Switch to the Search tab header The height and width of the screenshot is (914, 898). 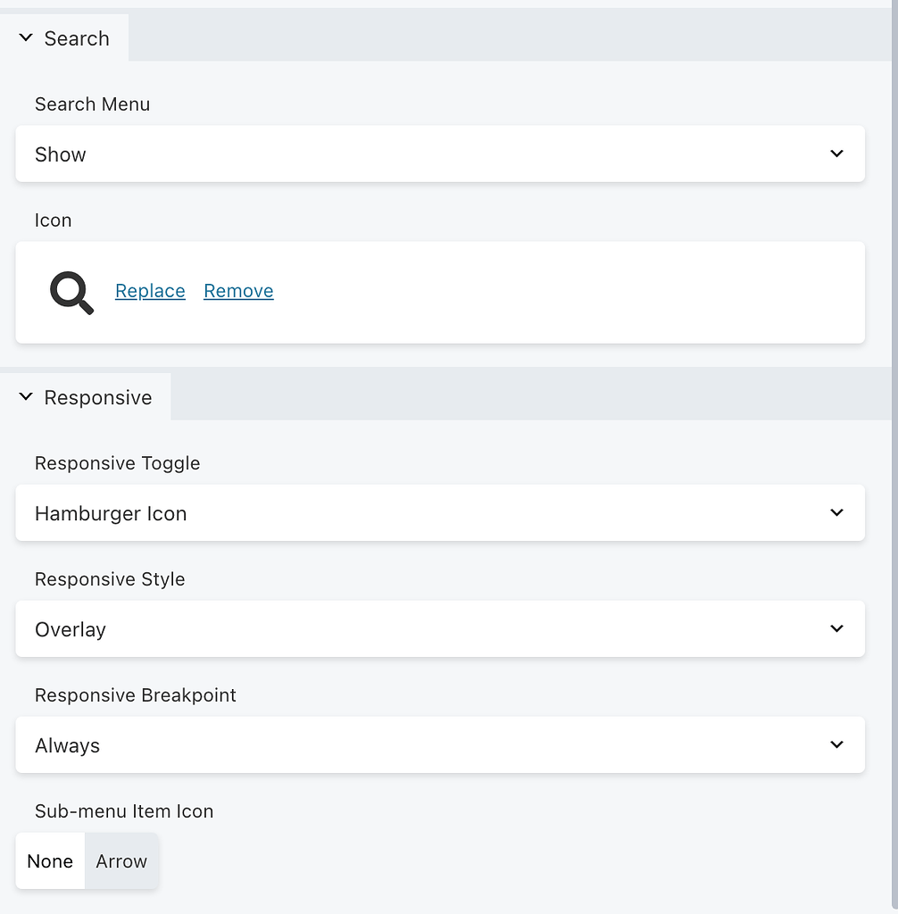(x=77, y=37)
